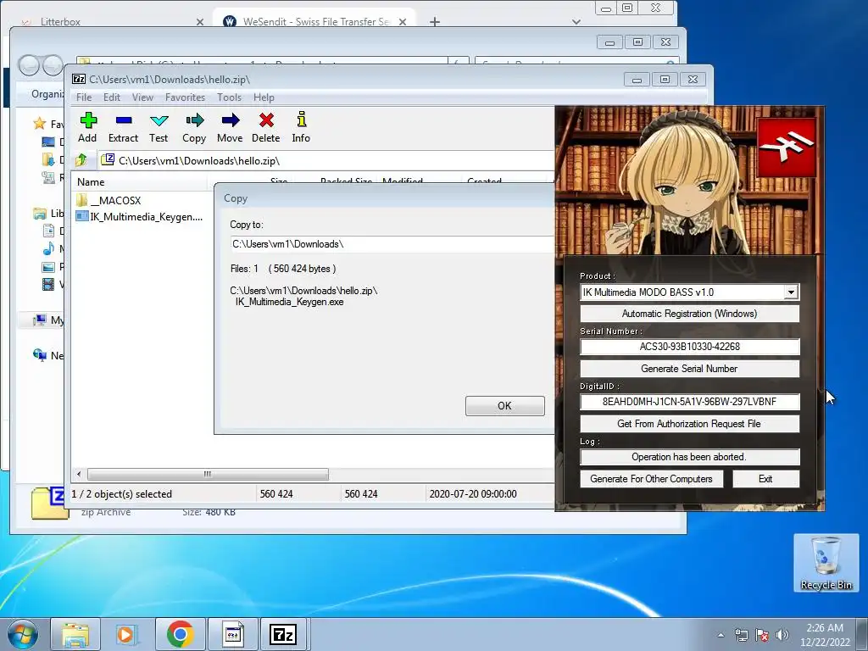Open the Favorites menu in 7-Zip
Screen dimensions: 868x651
tap(186, 97)
